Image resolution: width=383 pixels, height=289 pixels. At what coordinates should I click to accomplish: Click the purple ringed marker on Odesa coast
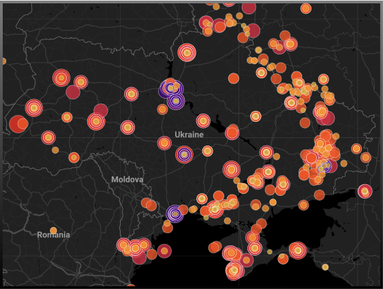175,214
